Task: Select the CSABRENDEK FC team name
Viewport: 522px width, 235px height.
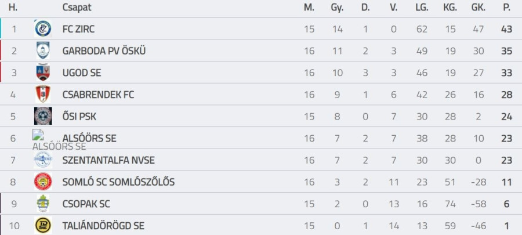Action: [x=98, y=95]
